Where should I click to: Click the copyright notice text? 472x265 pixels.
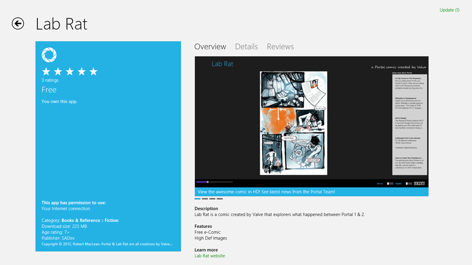point(107,244)
